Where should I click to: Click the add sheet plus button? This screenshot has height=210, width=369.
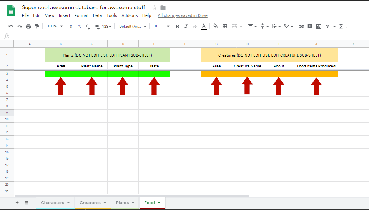(x=17, y=203)
